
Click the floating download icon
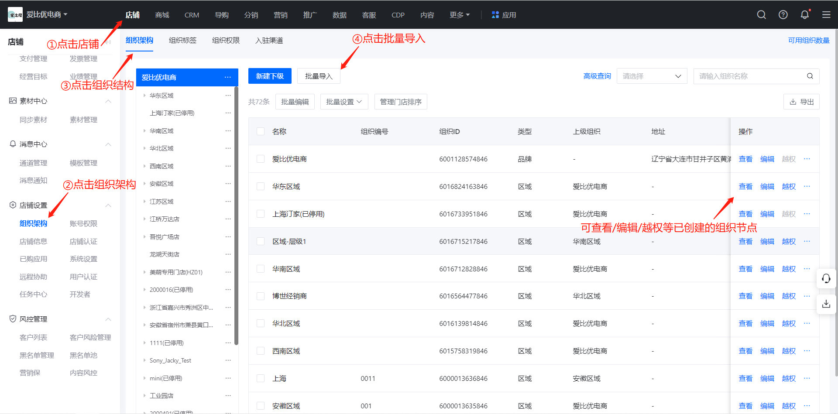pos(826,304)
